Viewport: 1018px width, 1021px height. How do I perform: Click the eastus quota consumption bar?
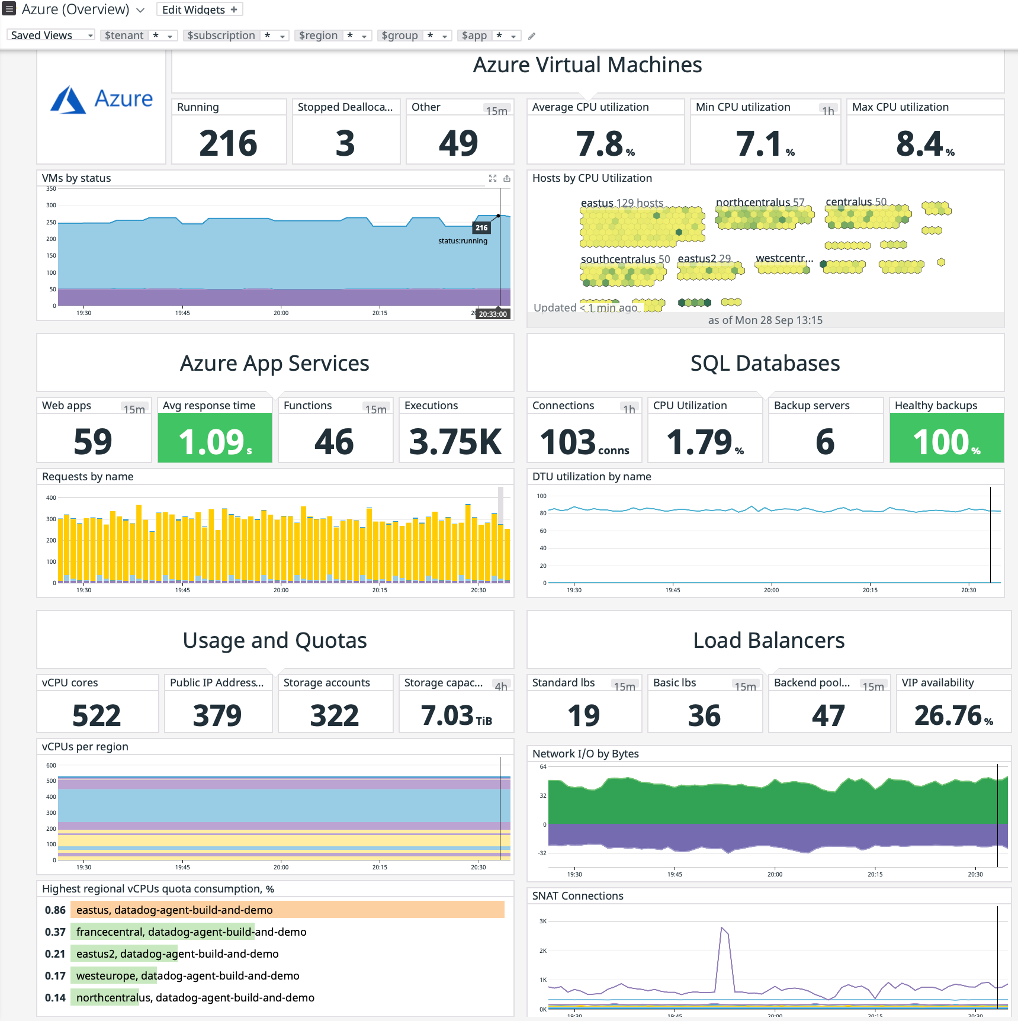(x=284, y=910)
